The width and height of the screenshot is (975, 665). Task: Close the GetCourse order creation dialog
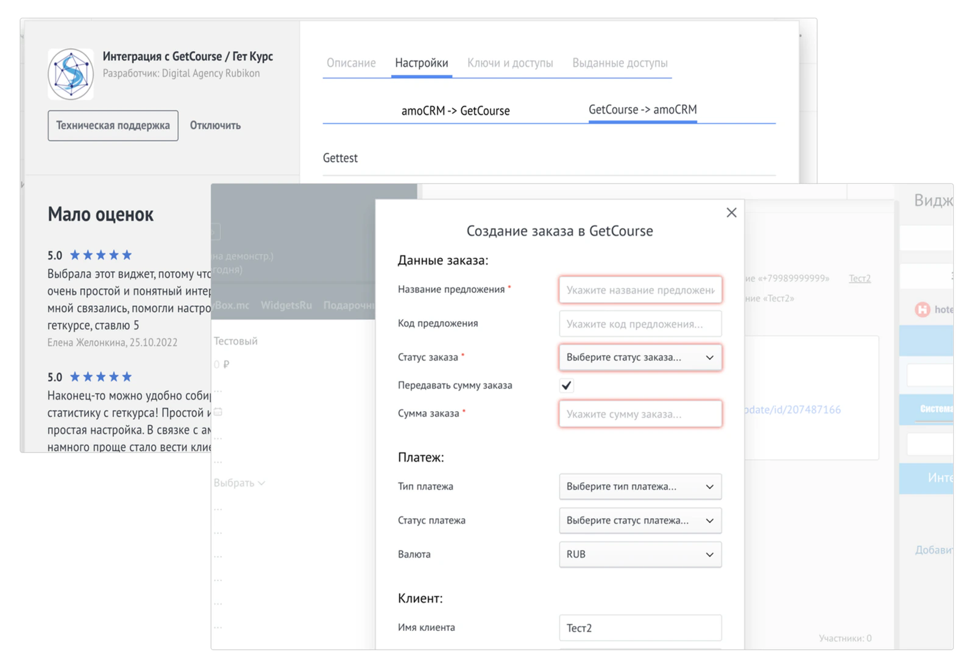(x=731, y=213)
